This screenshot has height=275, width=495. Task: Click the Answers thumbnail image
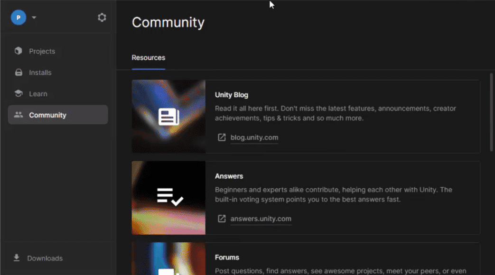tap(168, 198)
